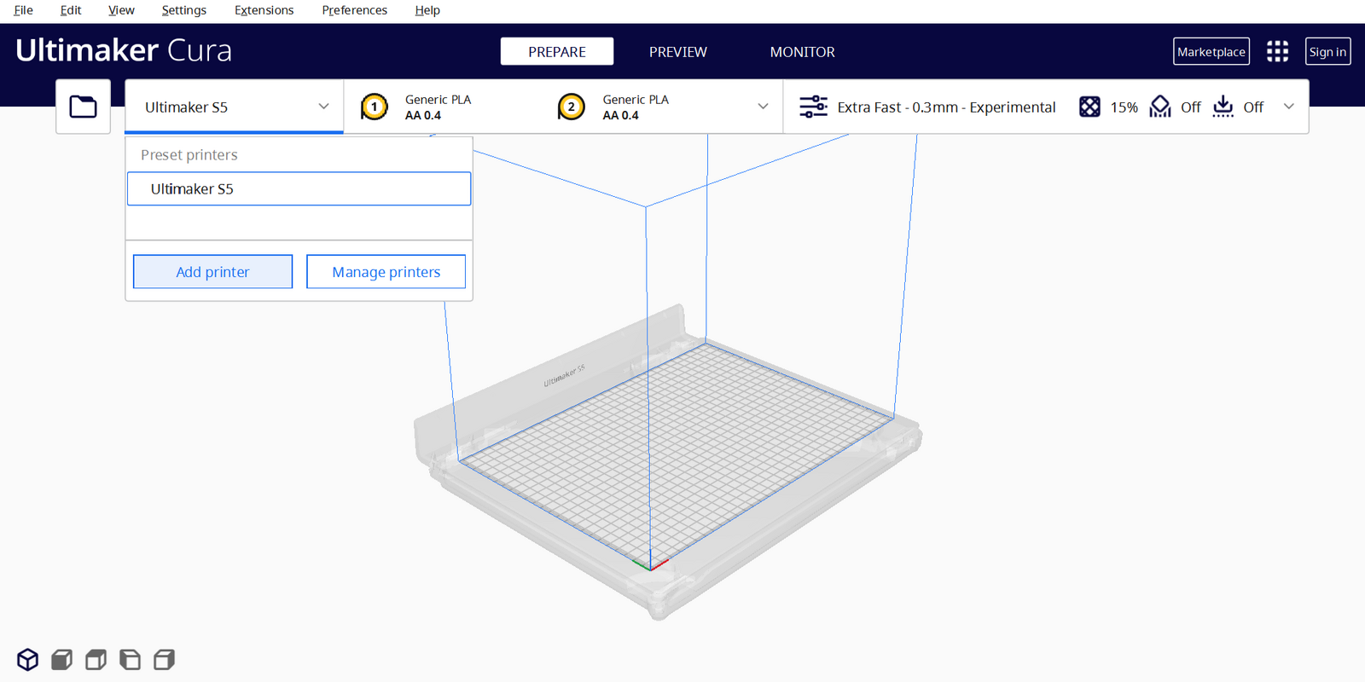The width and height of the screenshot is (1365, 682).
Task: Click Extra Fast - 0.3mm - Experimental profile text
Action: (x=946, y=107)
